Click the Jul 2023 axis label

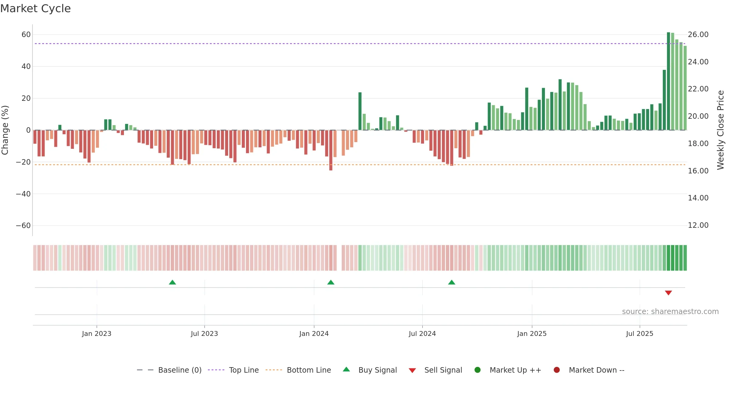point(204,333)
